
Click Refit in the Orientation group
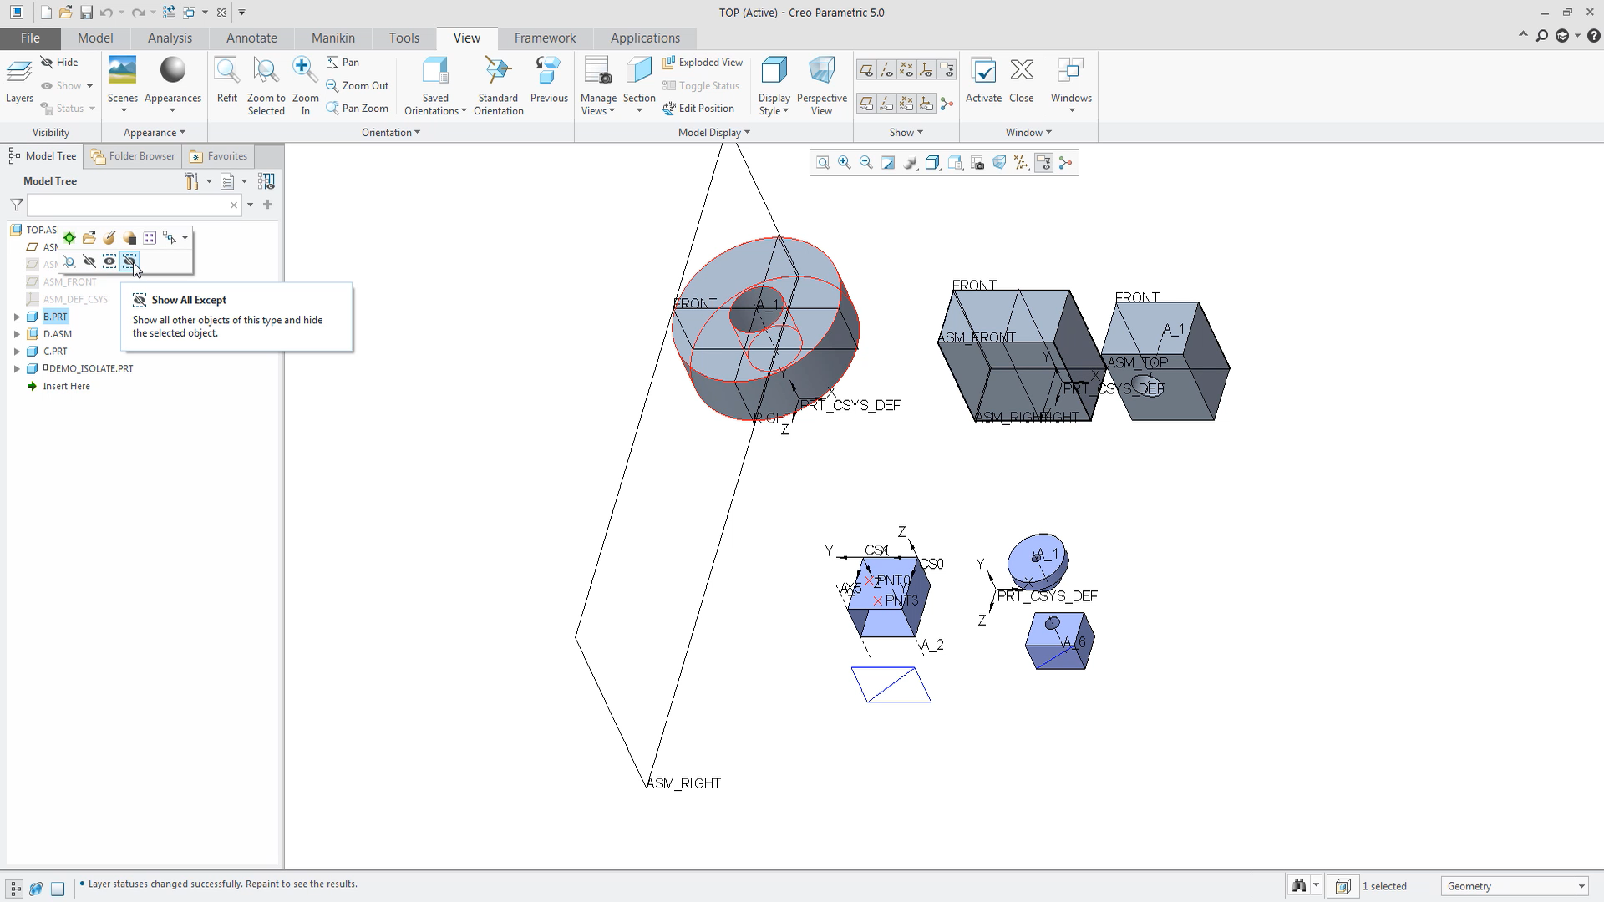coord(226,81)
